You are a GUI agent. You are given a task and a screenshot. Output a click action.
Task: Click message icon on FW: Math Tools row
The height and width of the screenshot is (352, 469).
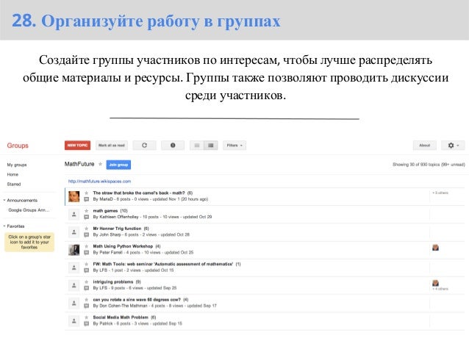coord(87,270)
